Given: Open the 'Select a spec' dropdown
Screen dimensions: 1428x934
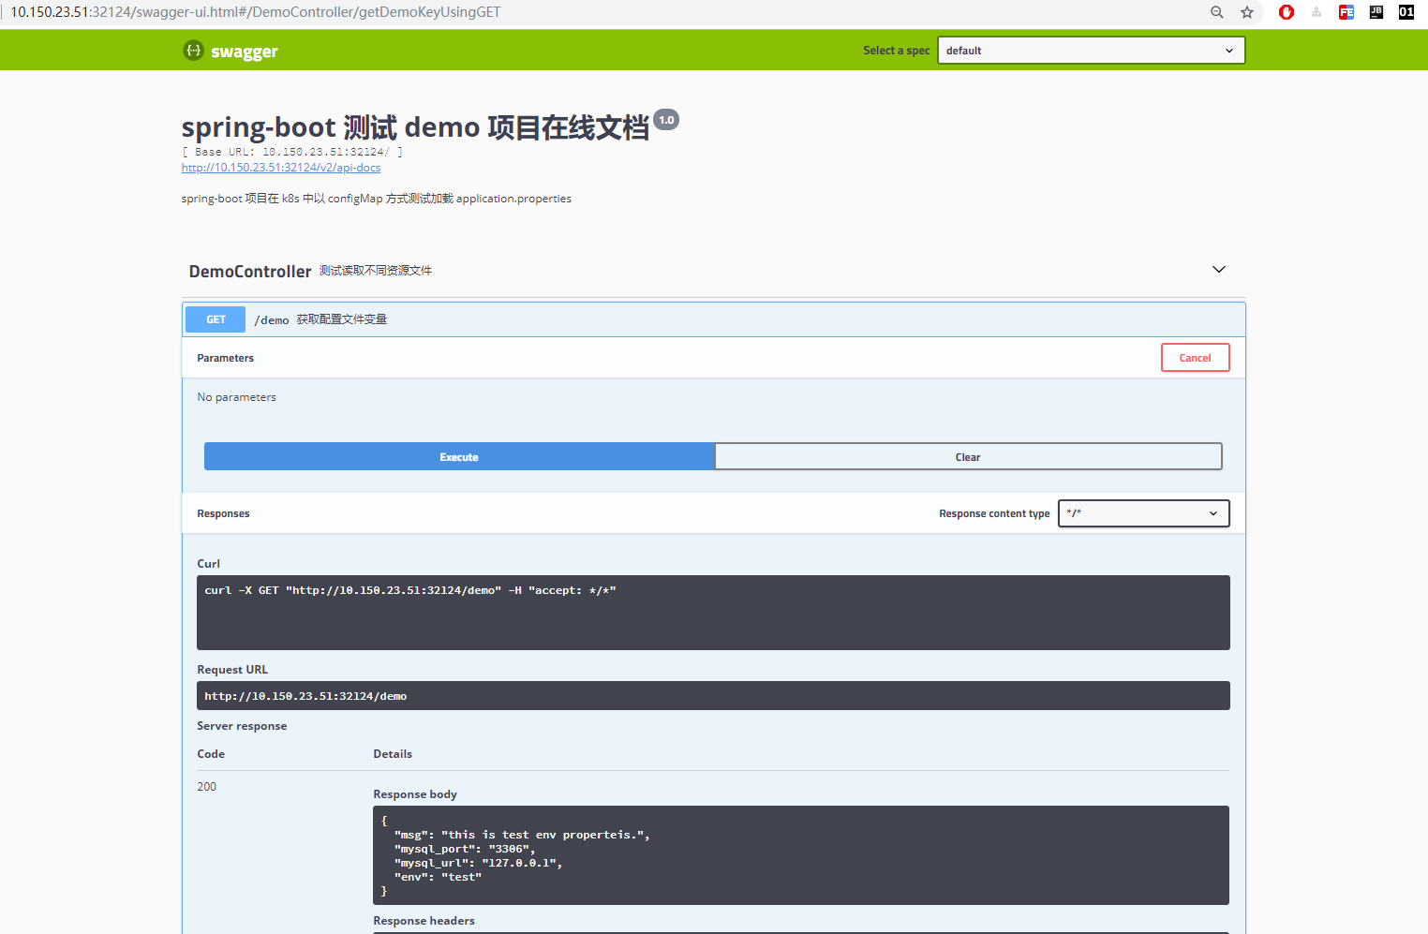Looking at the screenshot, I should (x=1090, y=50).
